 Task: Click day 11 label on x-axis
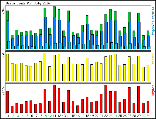54,116
